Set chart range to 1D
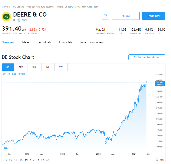Image resolution: width=171 pixels, height=164 pixels. [x=6, y=160]
